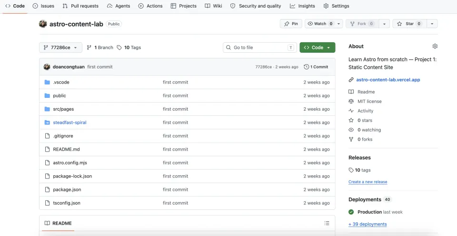
Task: Open the Projects tab
Action: [184, 6]
